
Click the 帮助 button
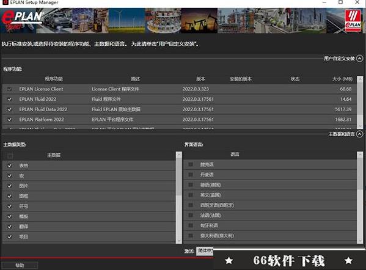tap(20, 265)
